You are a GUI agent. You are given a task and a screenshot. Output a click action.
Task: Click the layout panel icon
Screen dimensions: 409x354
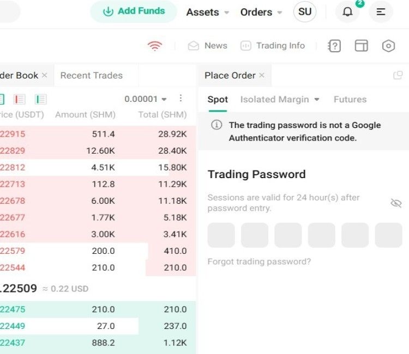point(361,46)
